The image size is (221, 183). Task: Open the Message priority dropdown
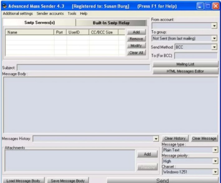coord(214,161)
